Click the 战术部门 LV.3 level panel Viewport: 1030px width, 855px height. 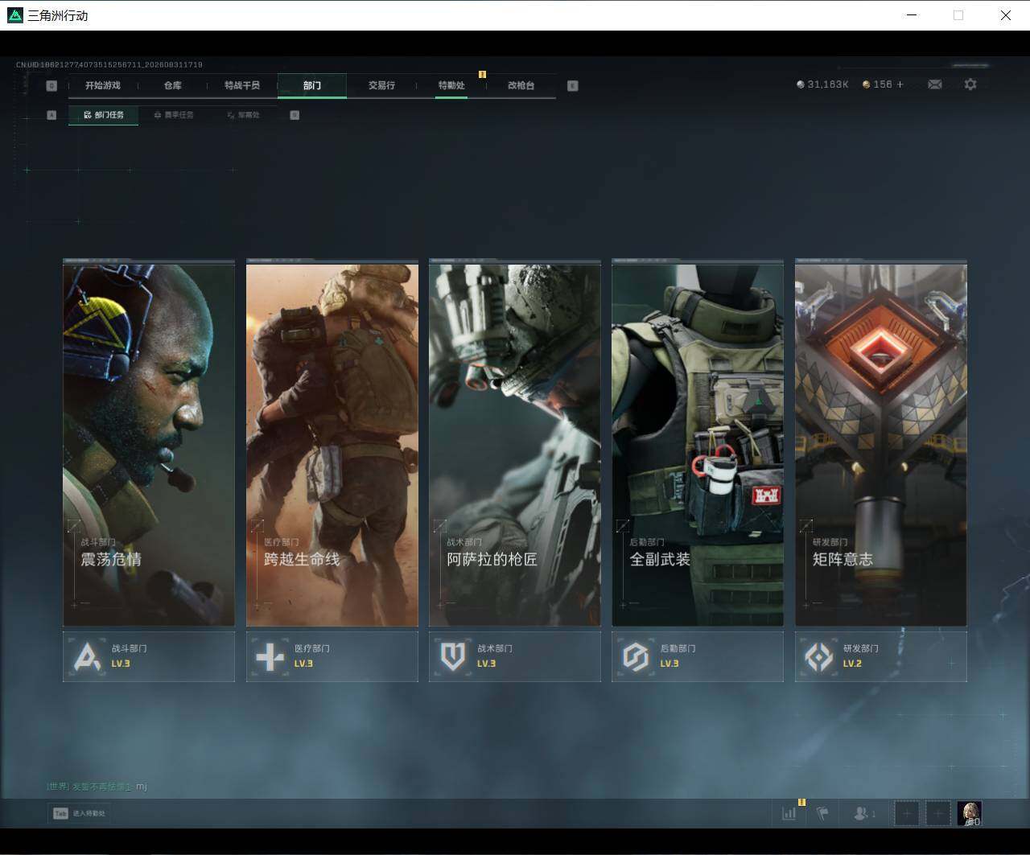515,656
